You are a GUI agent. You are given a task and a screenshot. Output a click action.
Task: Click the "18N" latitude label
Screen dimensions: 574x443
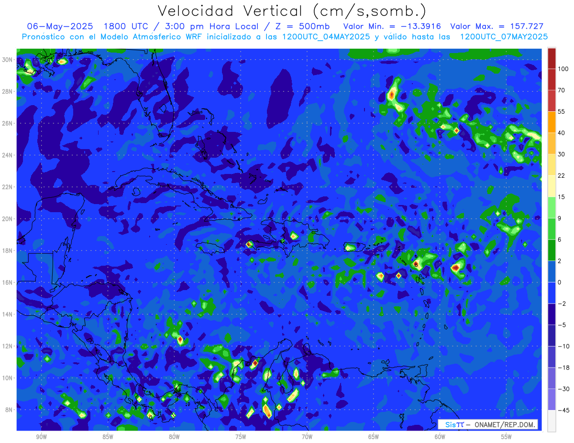pyautogui.click(x=7, y=250)
